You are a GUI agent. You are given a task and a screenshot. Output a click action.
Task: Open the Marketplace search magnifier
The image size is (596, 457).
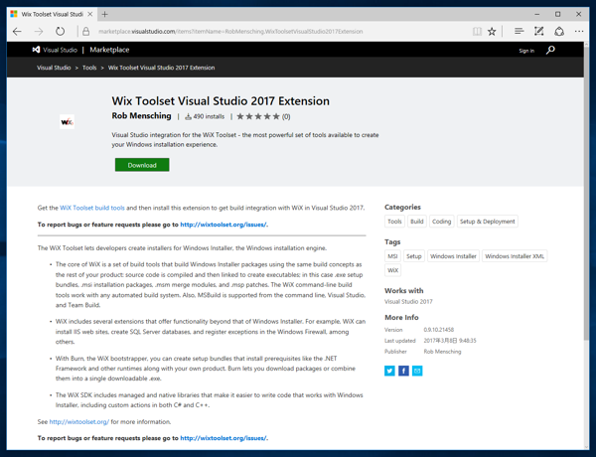550,50
